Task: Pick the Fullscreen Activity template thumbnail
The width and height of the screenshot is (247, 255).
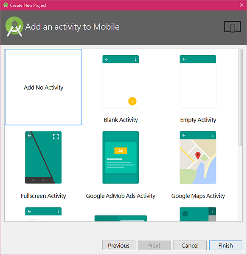Action: tap(43, 157)
